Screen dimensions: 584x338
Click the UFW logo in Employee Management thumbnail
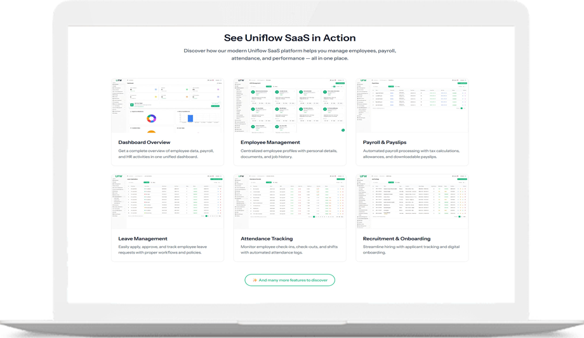241,81
